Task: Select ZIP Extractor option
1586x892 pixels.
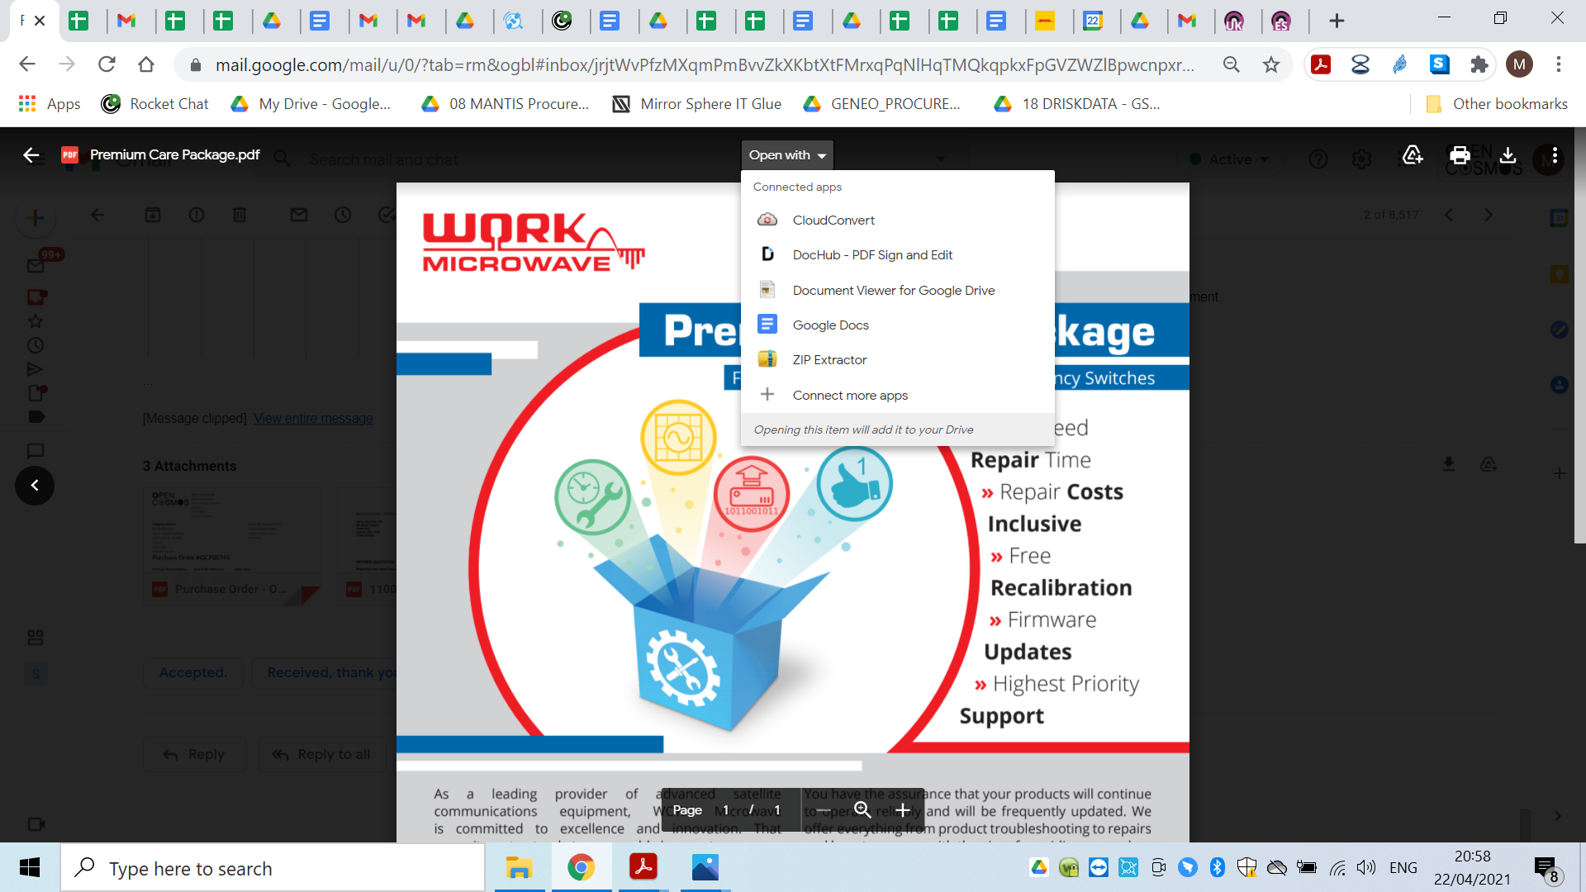Action: (x=829, y=360)
